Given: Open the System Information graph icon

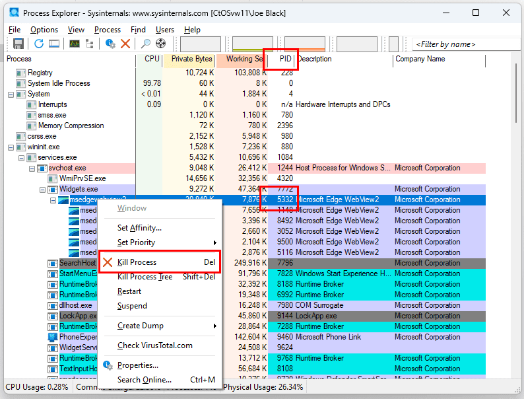Looking at the screenshot, I should [75, 44].
